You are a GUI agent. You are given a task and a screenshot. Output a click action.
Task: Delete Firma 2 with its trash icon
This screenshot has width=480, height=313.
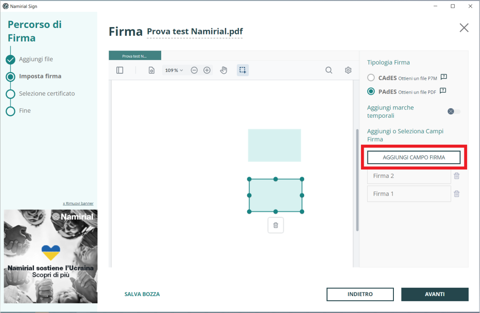pyautogui.click(x=457, y=176)
